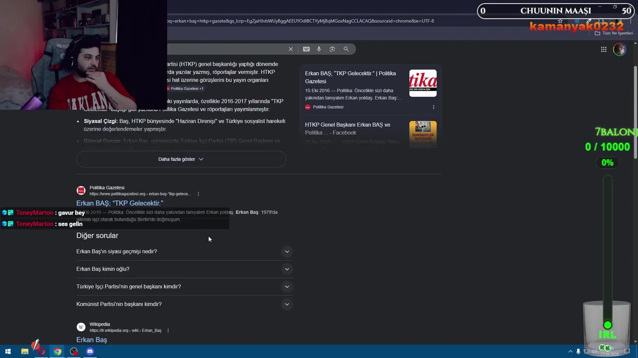Focus the Google search input field
This screenshot has width=638, height=358.
(227, 49)
